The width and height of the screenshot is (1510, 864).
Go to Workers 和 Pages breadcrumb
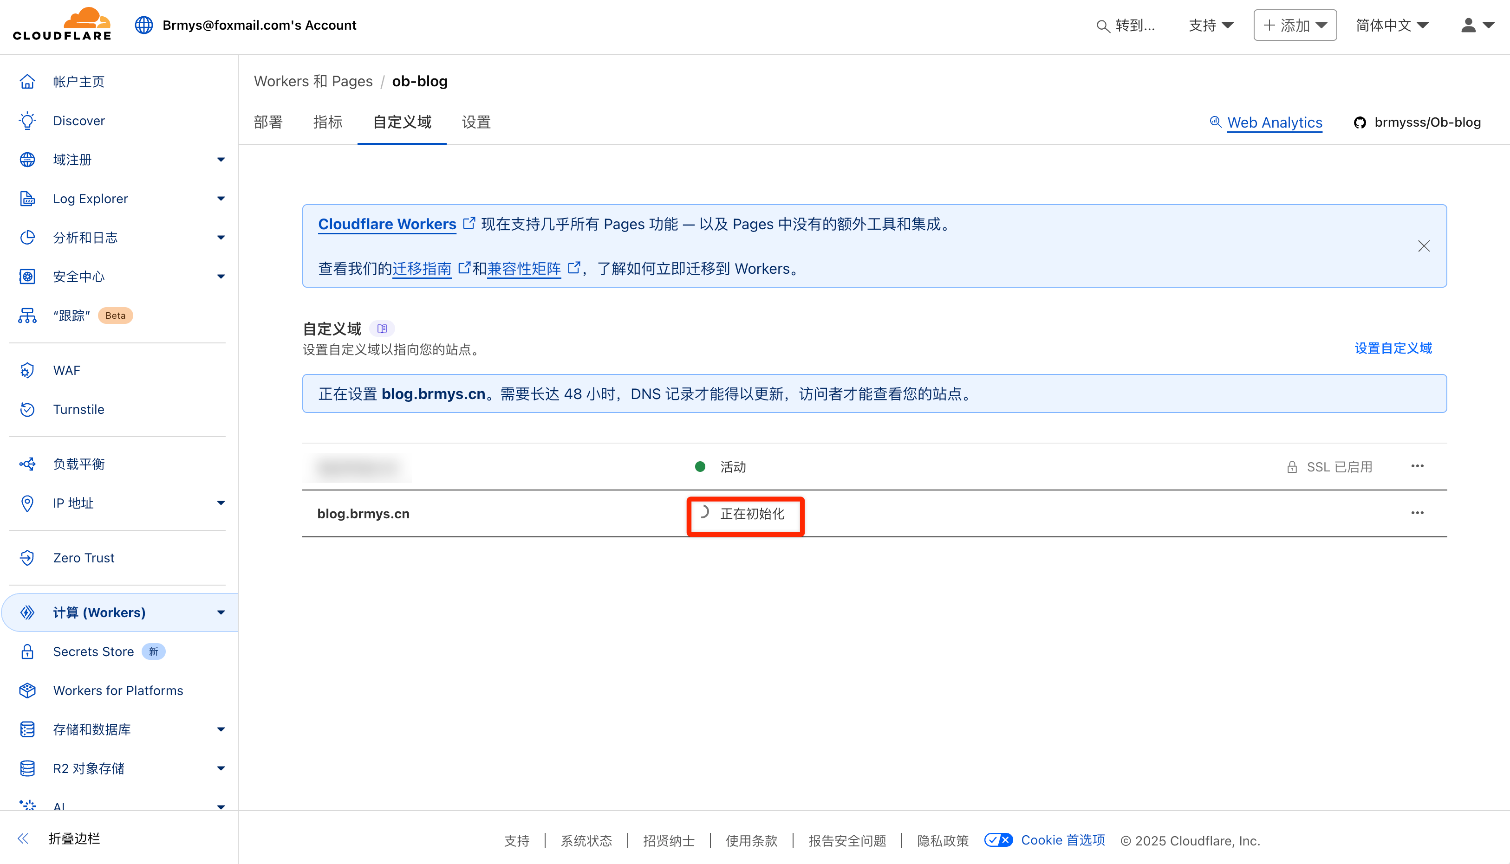click(313, 81)
